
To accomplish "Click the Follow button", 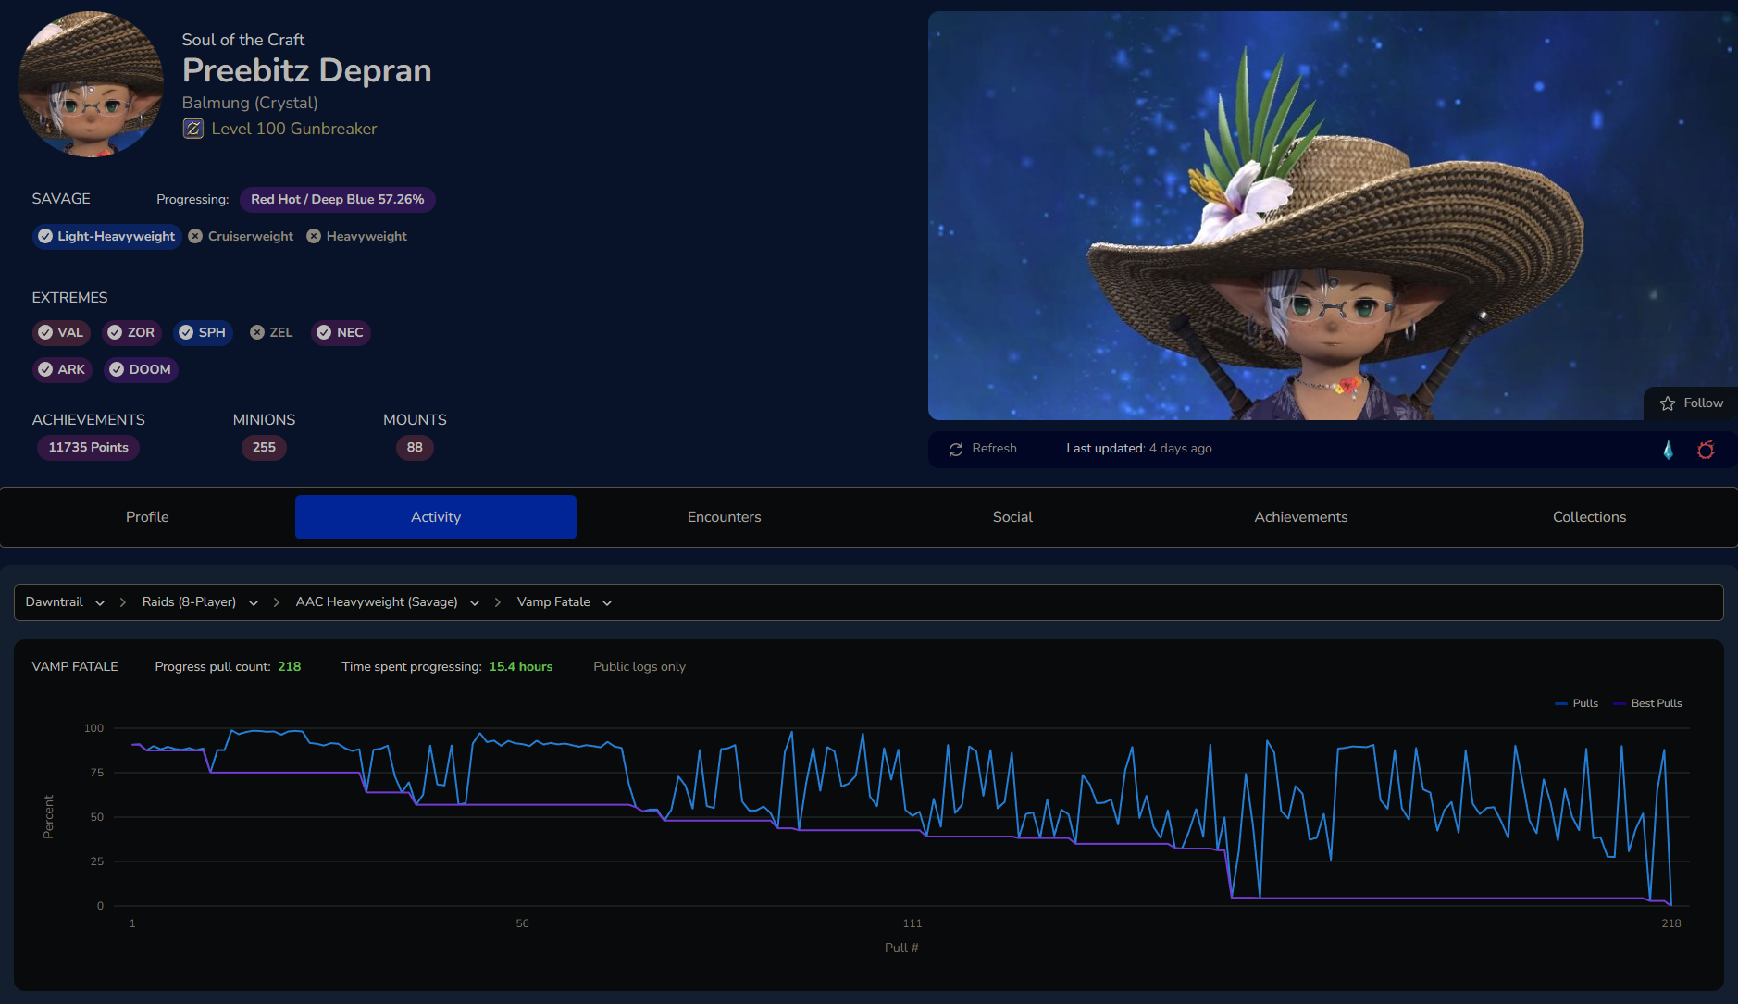I will point(1691,403).
